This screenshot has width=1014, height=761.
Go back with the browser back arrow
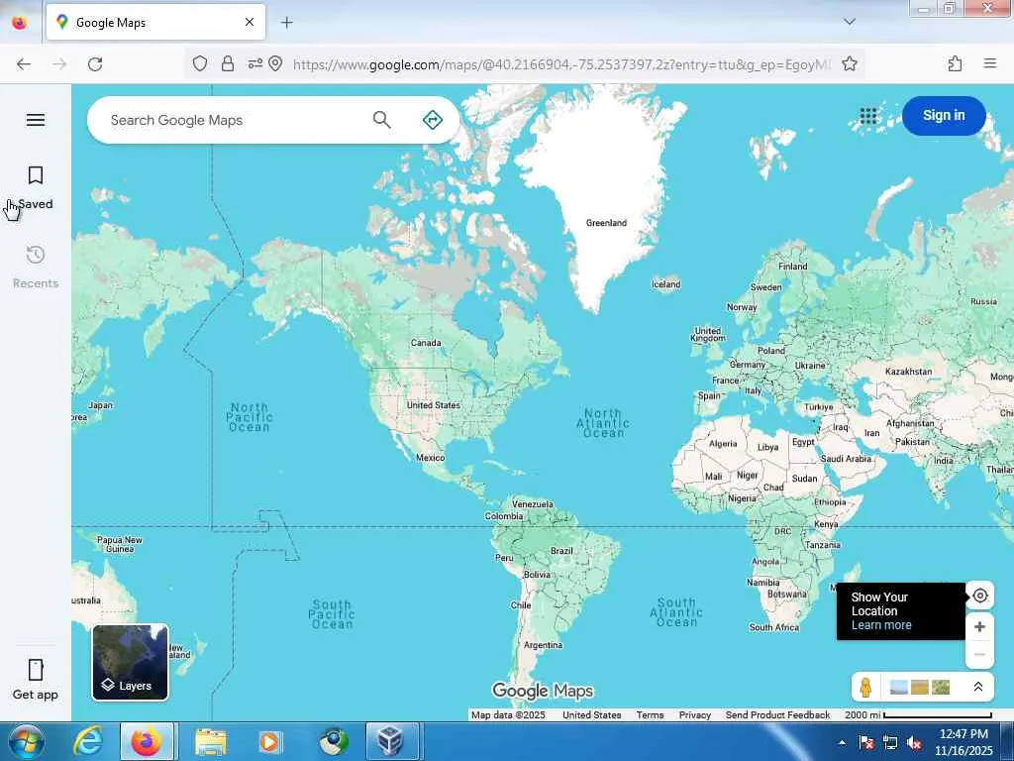pyautogui.click(x=24, y=64)
